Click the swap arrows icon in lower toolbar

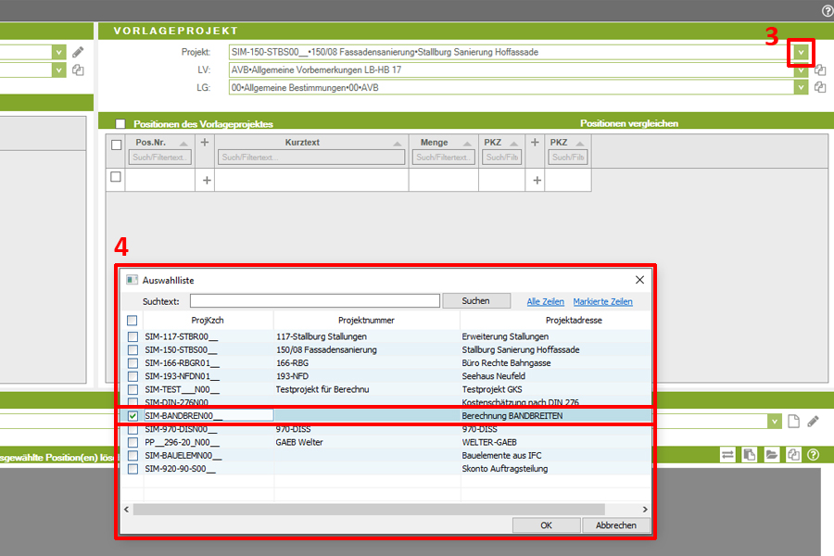[x=728, y=455]
